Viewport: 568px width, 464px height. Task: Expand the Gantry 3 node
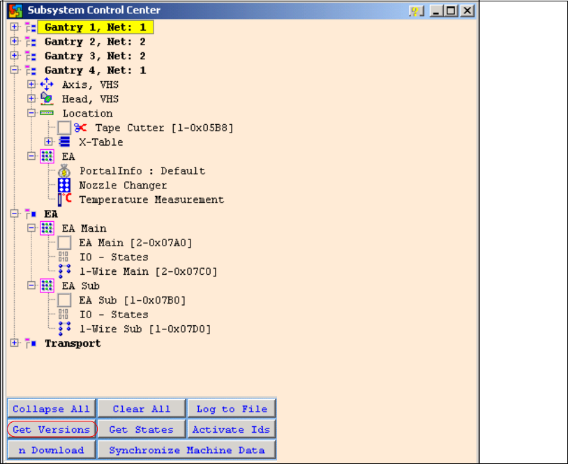[14, 55]
